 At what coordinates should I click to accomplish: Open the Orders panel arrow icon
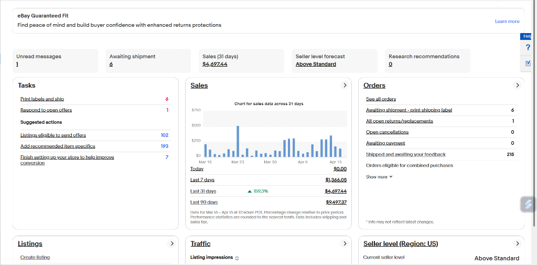click(518, 86)
